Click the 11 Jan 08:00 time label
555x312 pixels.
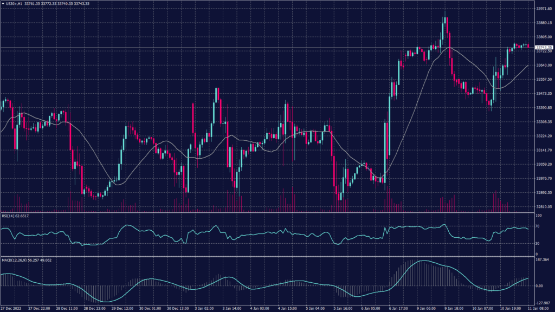click(x=540, y=308)
